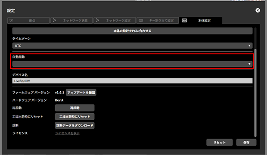Select the 本体設定 tab
Image resolution: width=267 pixels, height=155 pixels.
coord(201,20)
